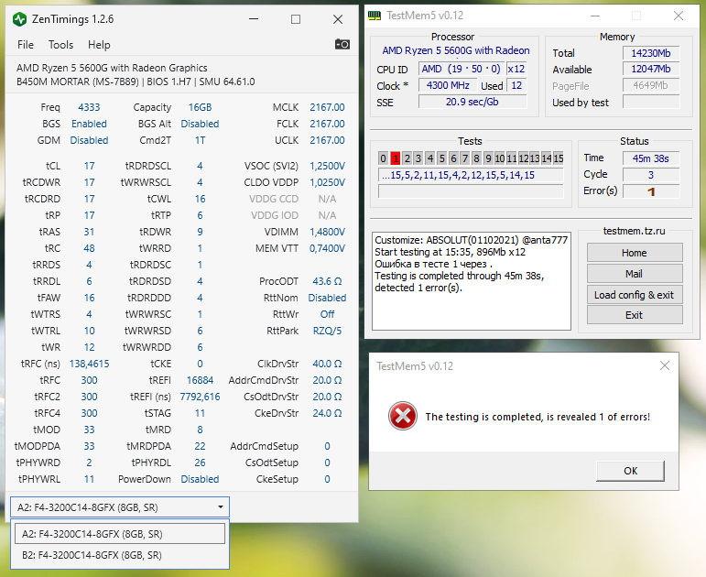This screenshot has width=706, height=577.
Task: Click the Freq value 4333
Action: pos(89,107)
